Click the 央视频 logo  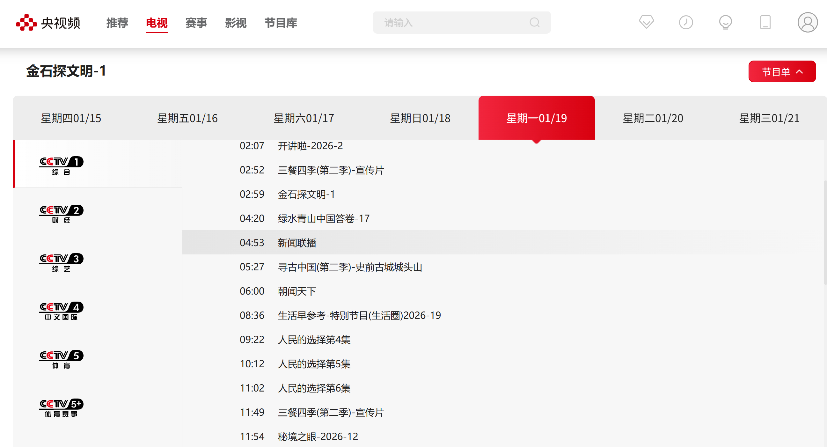pos(48,23)
